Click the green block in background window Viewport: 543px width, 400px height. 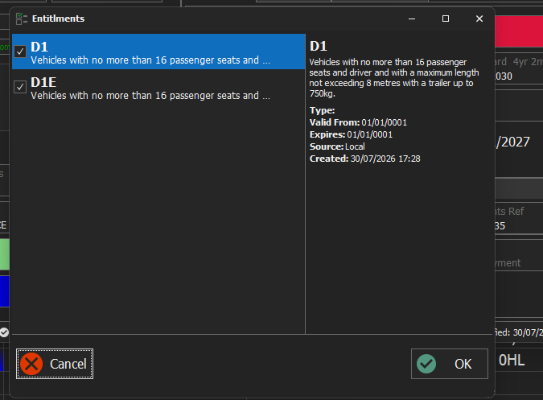(x=5, y=254)
